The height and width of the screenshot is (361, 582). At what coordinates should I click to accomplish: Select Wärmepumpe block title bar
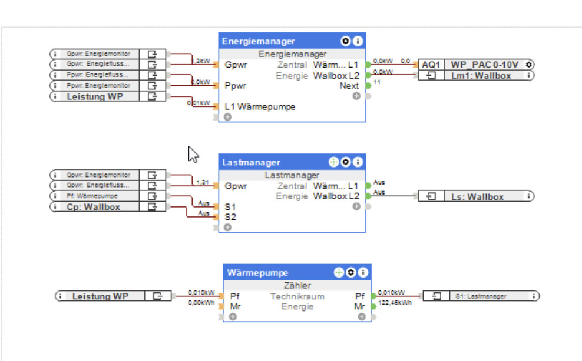tap(297, 272)
